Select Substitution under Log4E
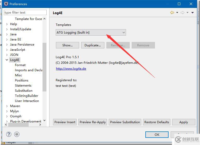The image size is (200, 145). [x=24, y=91]
